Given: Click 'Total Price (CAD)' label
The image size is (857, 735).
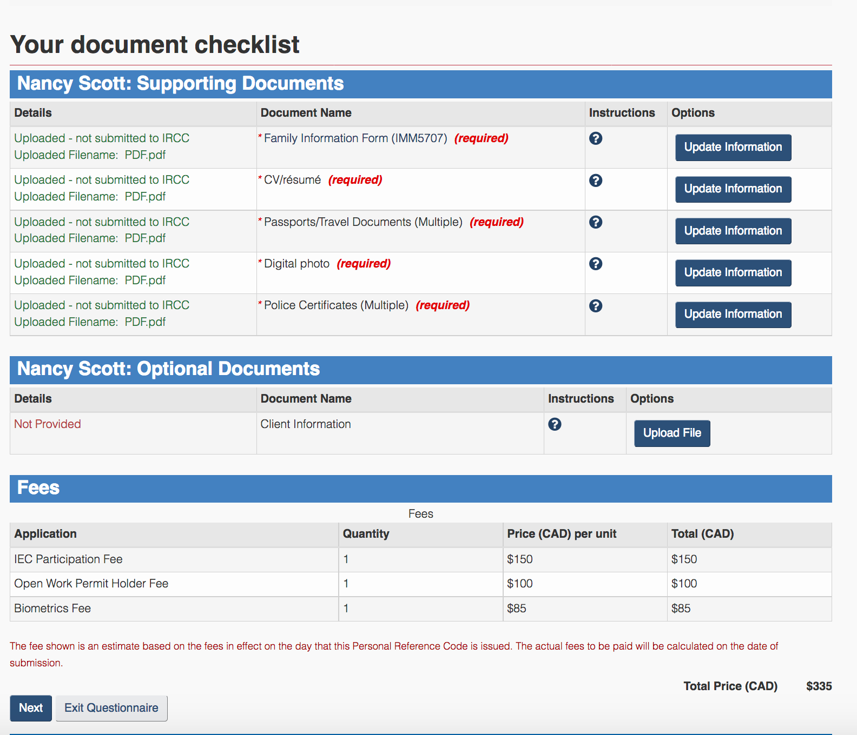Looking at the screenshot, I should coord(730,686).
